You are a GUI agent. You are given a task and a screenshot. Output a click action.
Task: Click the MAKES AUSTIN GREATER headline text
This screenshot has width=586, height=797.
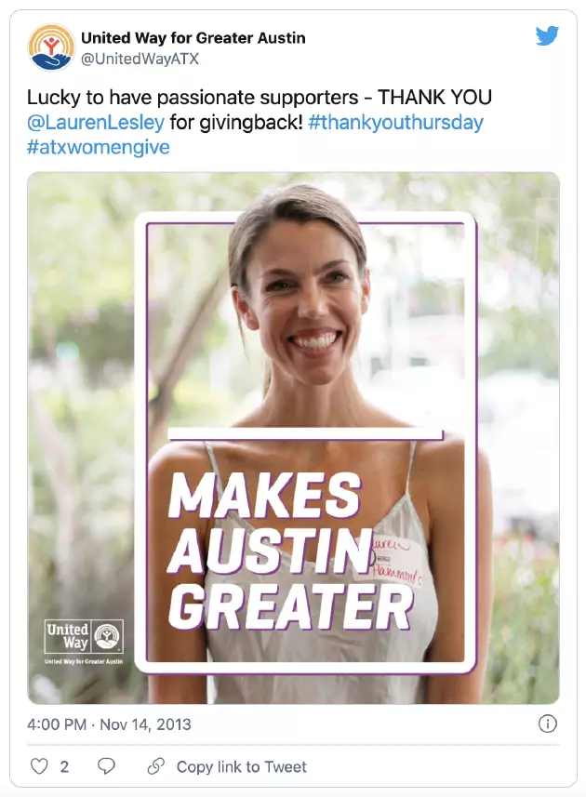point(290,551)
